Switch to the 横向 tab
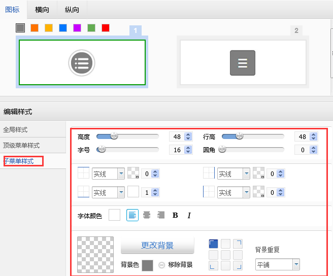 tap(42, 10)
